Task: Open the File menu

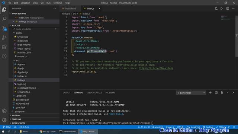Action: (x=9, y=3)
